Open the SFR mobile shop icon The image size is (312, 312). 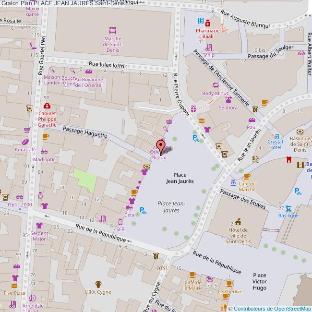tap(121, 222)
